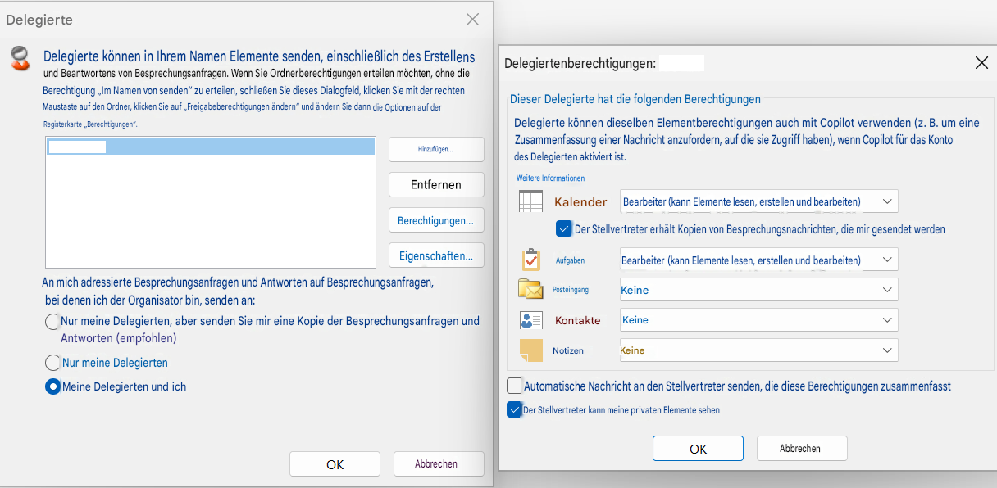Click the 'Kalender' label text

pos(580,202)
